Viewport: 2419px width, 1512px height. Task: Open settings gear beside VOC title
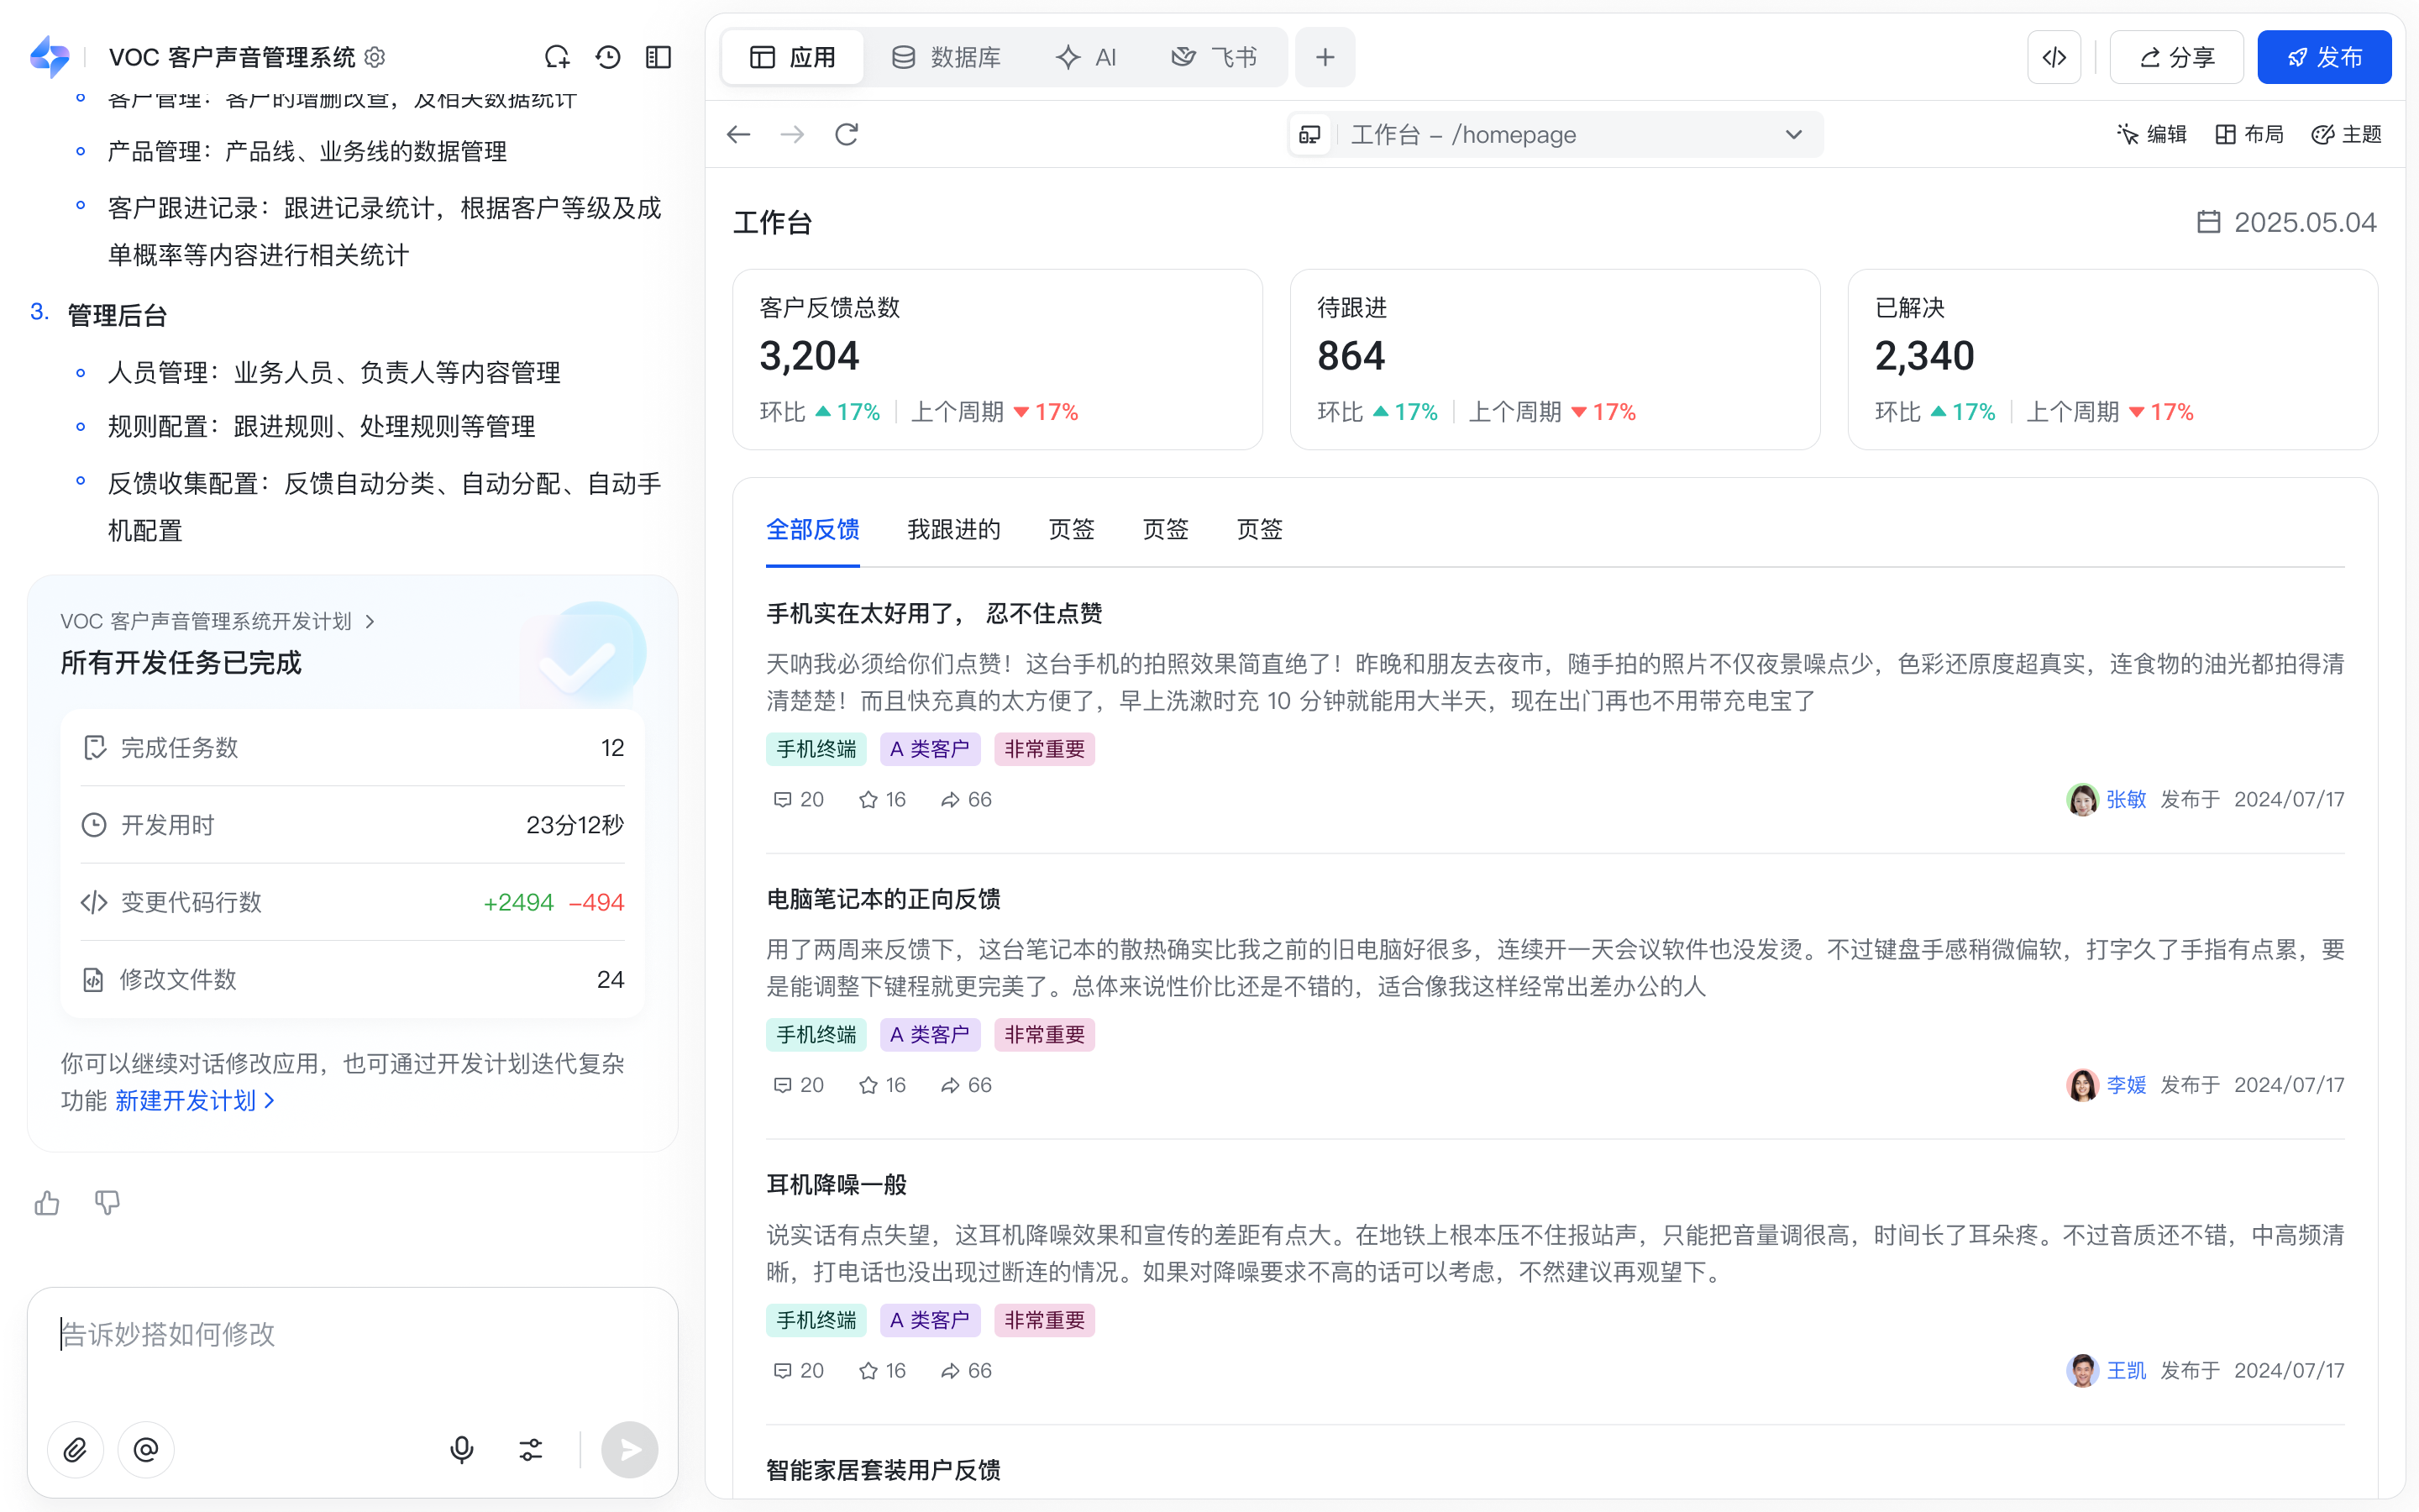click(375, 57)
